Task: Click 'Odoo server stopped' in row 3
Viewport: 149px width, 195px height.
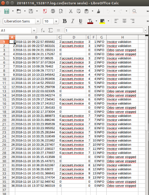Action: click(x=122, y=50)
